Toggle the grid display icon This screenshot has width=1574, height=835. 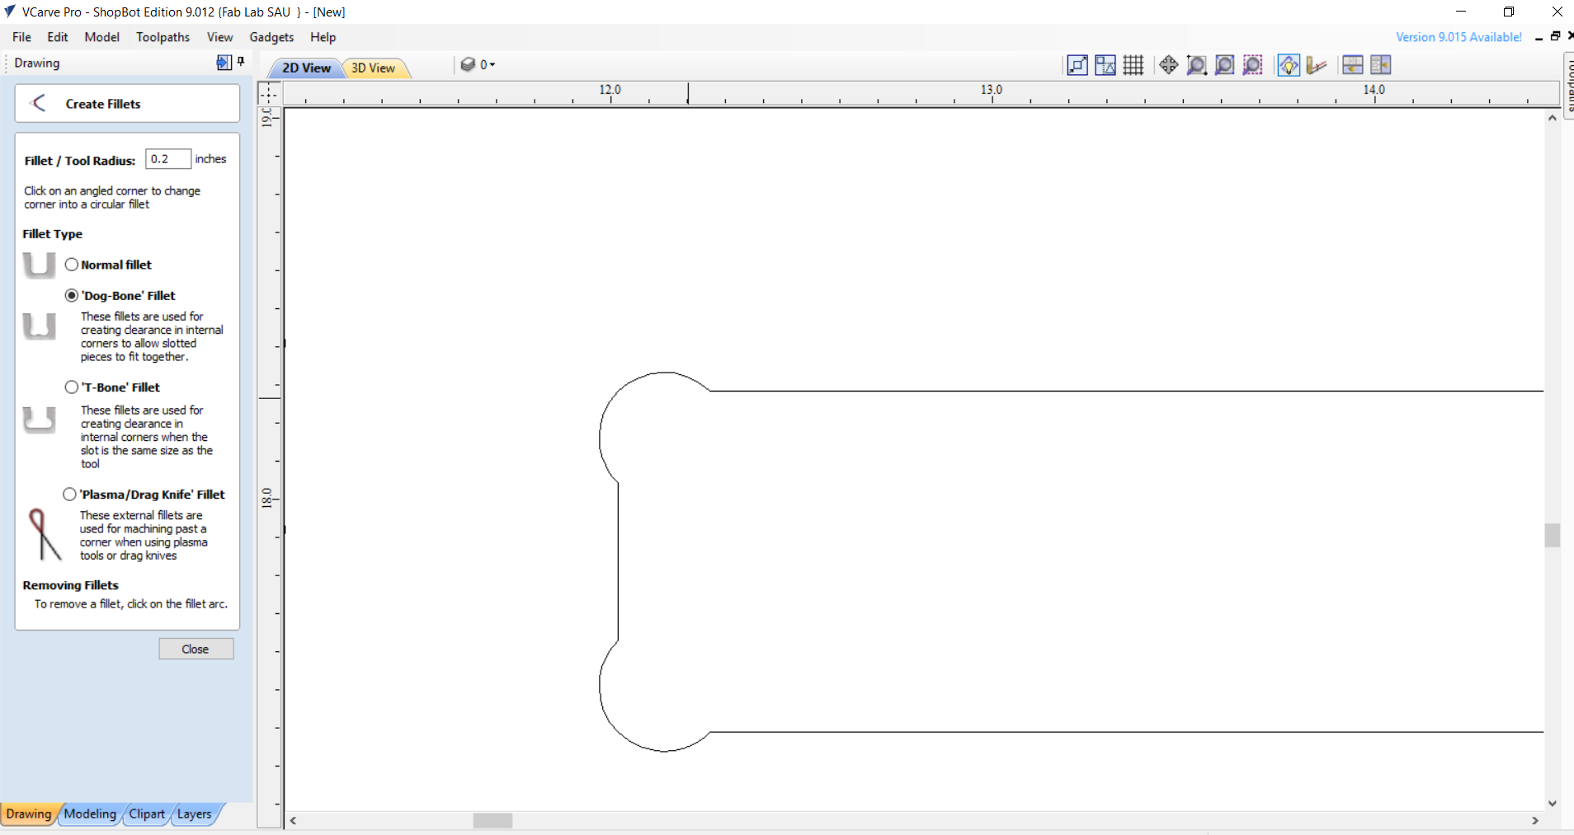click(x=1133, y=65)
